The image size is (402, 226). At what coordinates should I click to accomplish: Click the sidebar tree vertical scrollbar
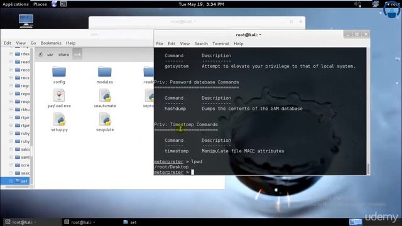click(x=32, y=117)
